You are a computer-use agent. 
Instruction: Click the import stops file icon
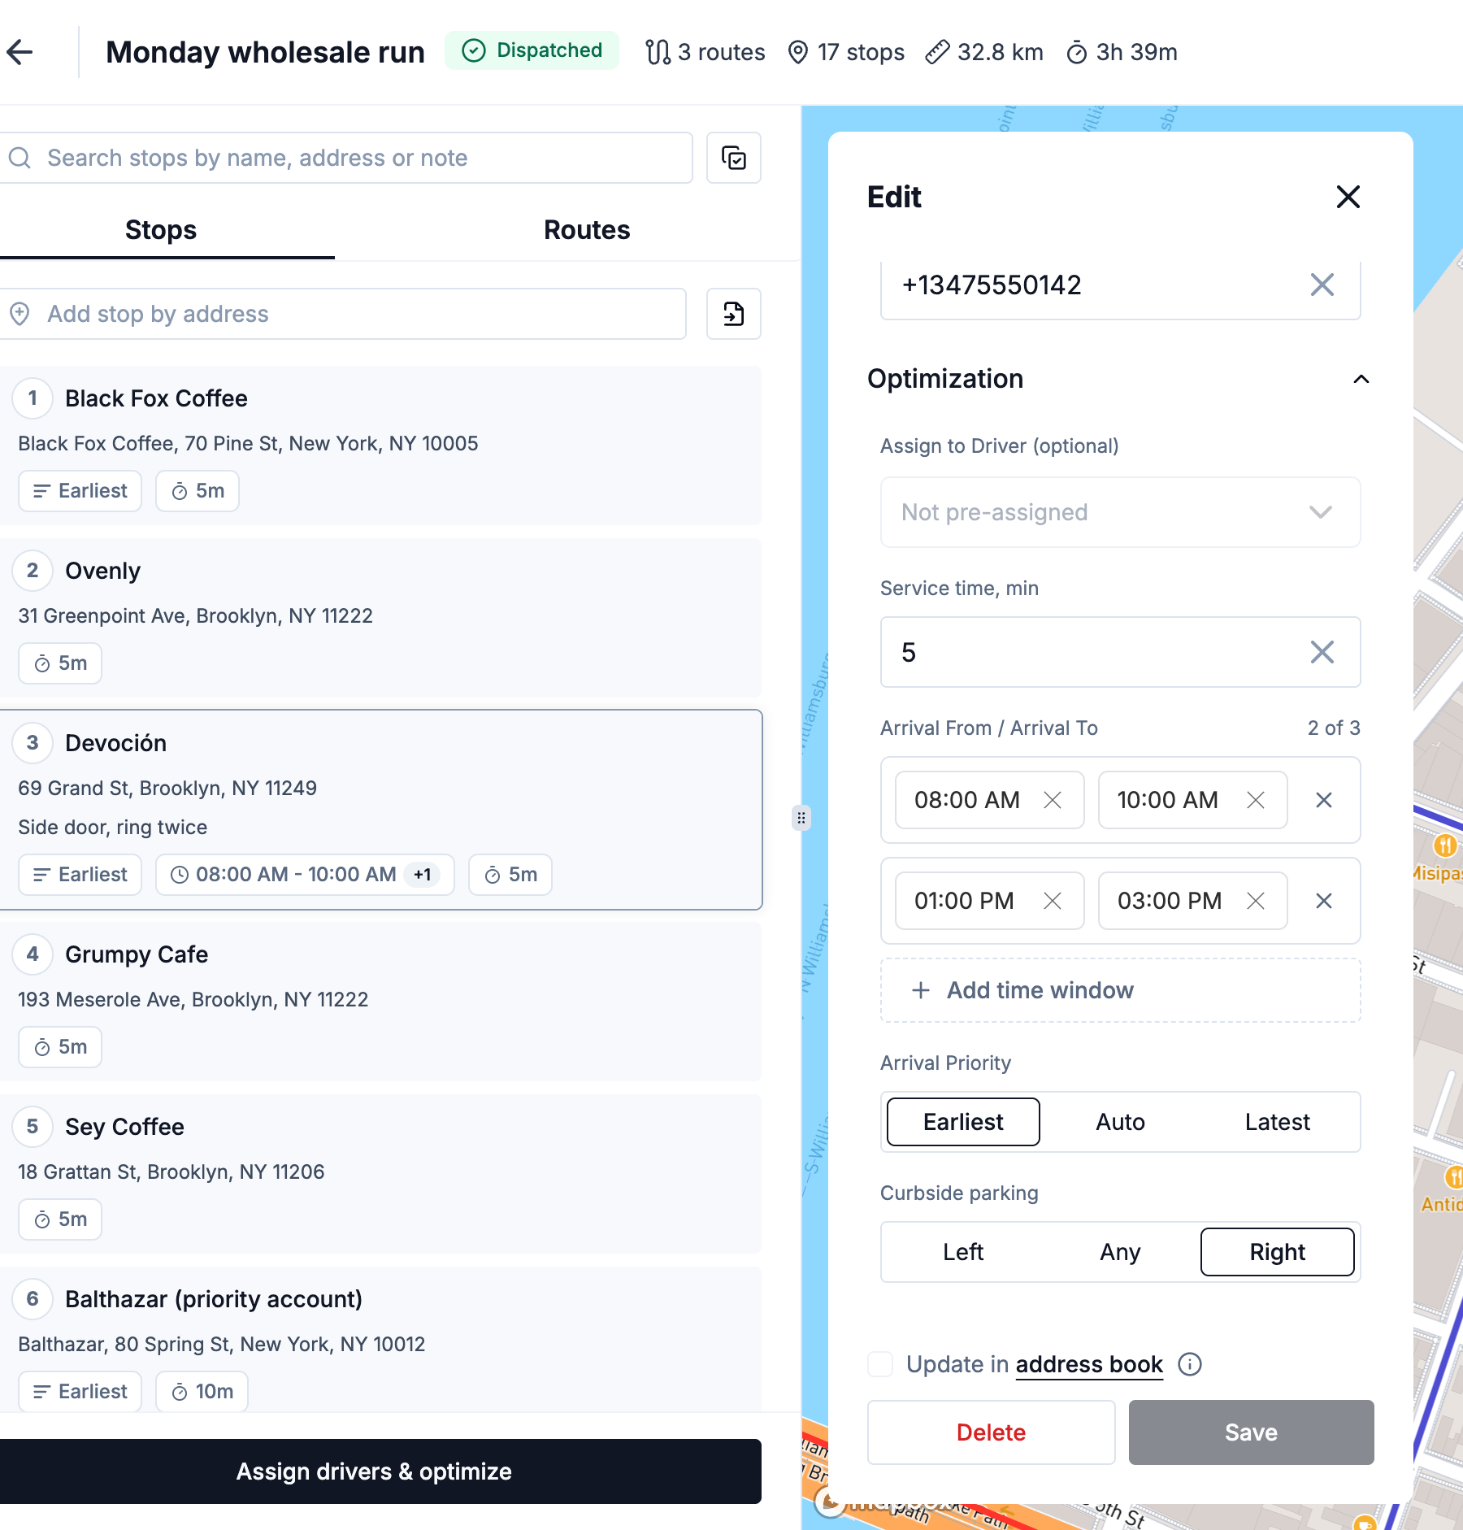[733, 314]
